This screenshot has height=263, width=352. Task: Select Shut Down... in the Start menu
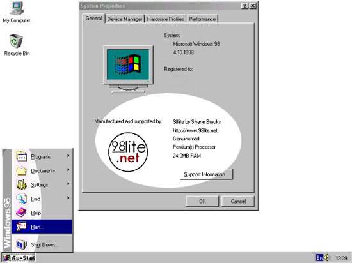click(x=42, y=244)
